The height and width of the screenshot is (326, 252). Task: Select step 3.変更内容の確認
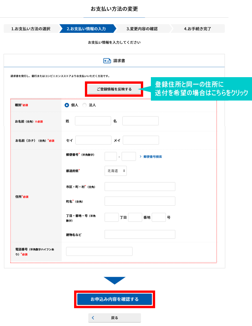coord(142,29)
